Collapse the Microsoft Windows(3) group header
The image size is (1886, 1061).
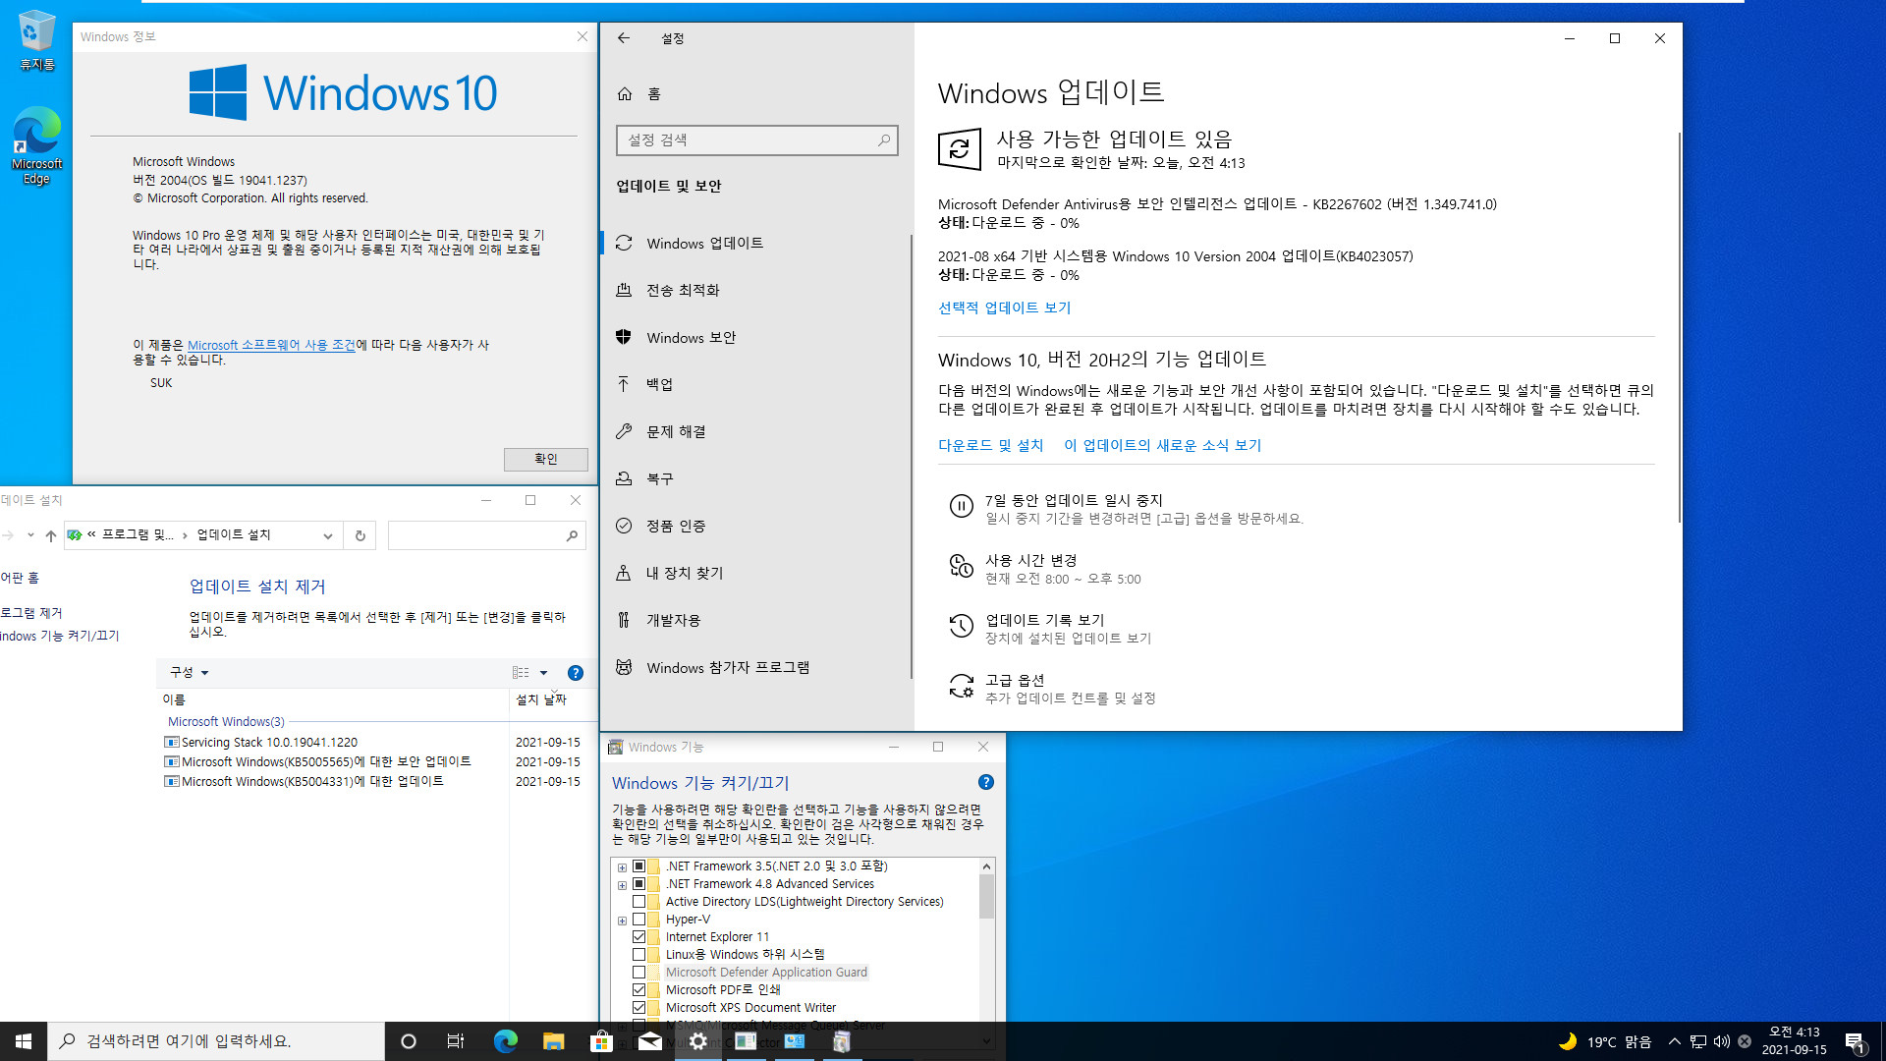[226, 722]
